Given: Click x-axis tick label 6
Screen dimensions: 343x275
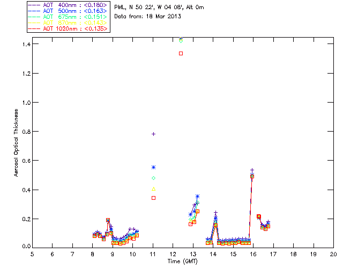Looking at the screenshot, I should point(53,254).
